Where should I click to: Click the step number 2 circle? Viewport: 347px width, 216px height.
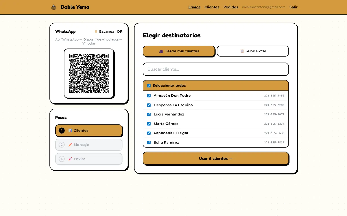pyautogui.click(x=62, y=145)
